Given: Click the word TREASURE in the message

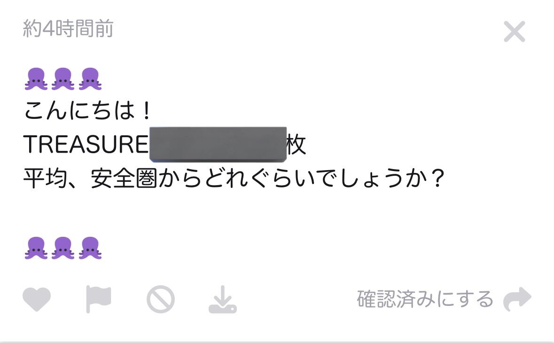Looking at the screenshot, I should tap(86, 144).
